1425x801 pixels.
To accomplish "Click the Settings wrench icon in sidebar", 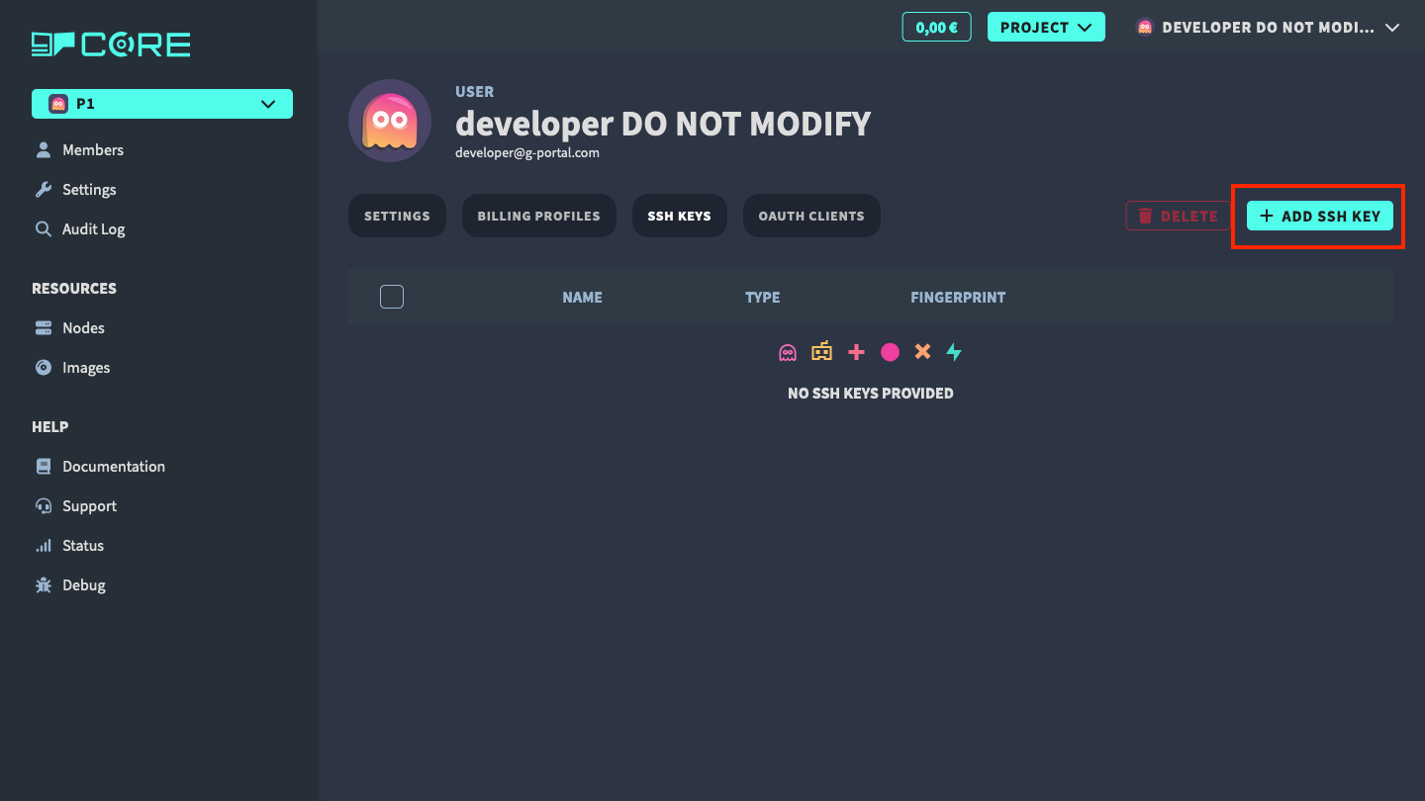I will [x=44, y=190].
